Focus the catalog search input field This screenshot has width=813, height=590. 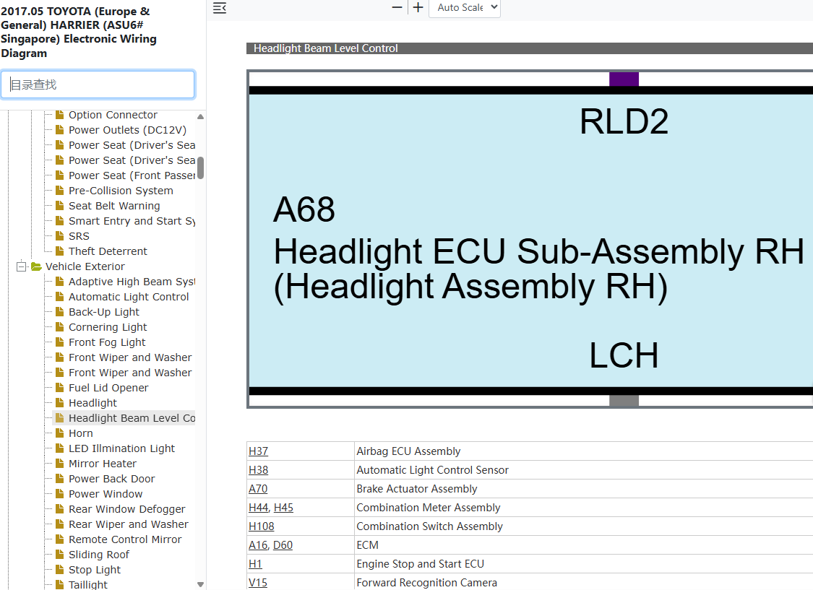(x=98, y=84)
